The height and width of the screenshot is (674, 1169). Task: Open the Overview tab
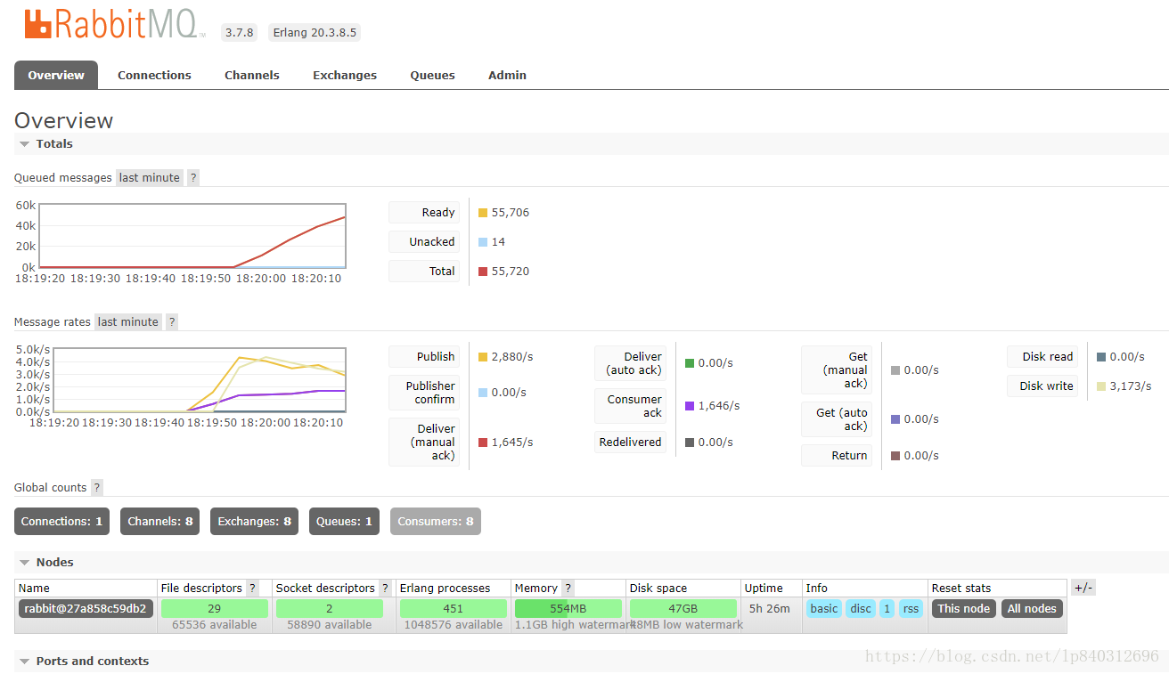click(x=56, y=75)
